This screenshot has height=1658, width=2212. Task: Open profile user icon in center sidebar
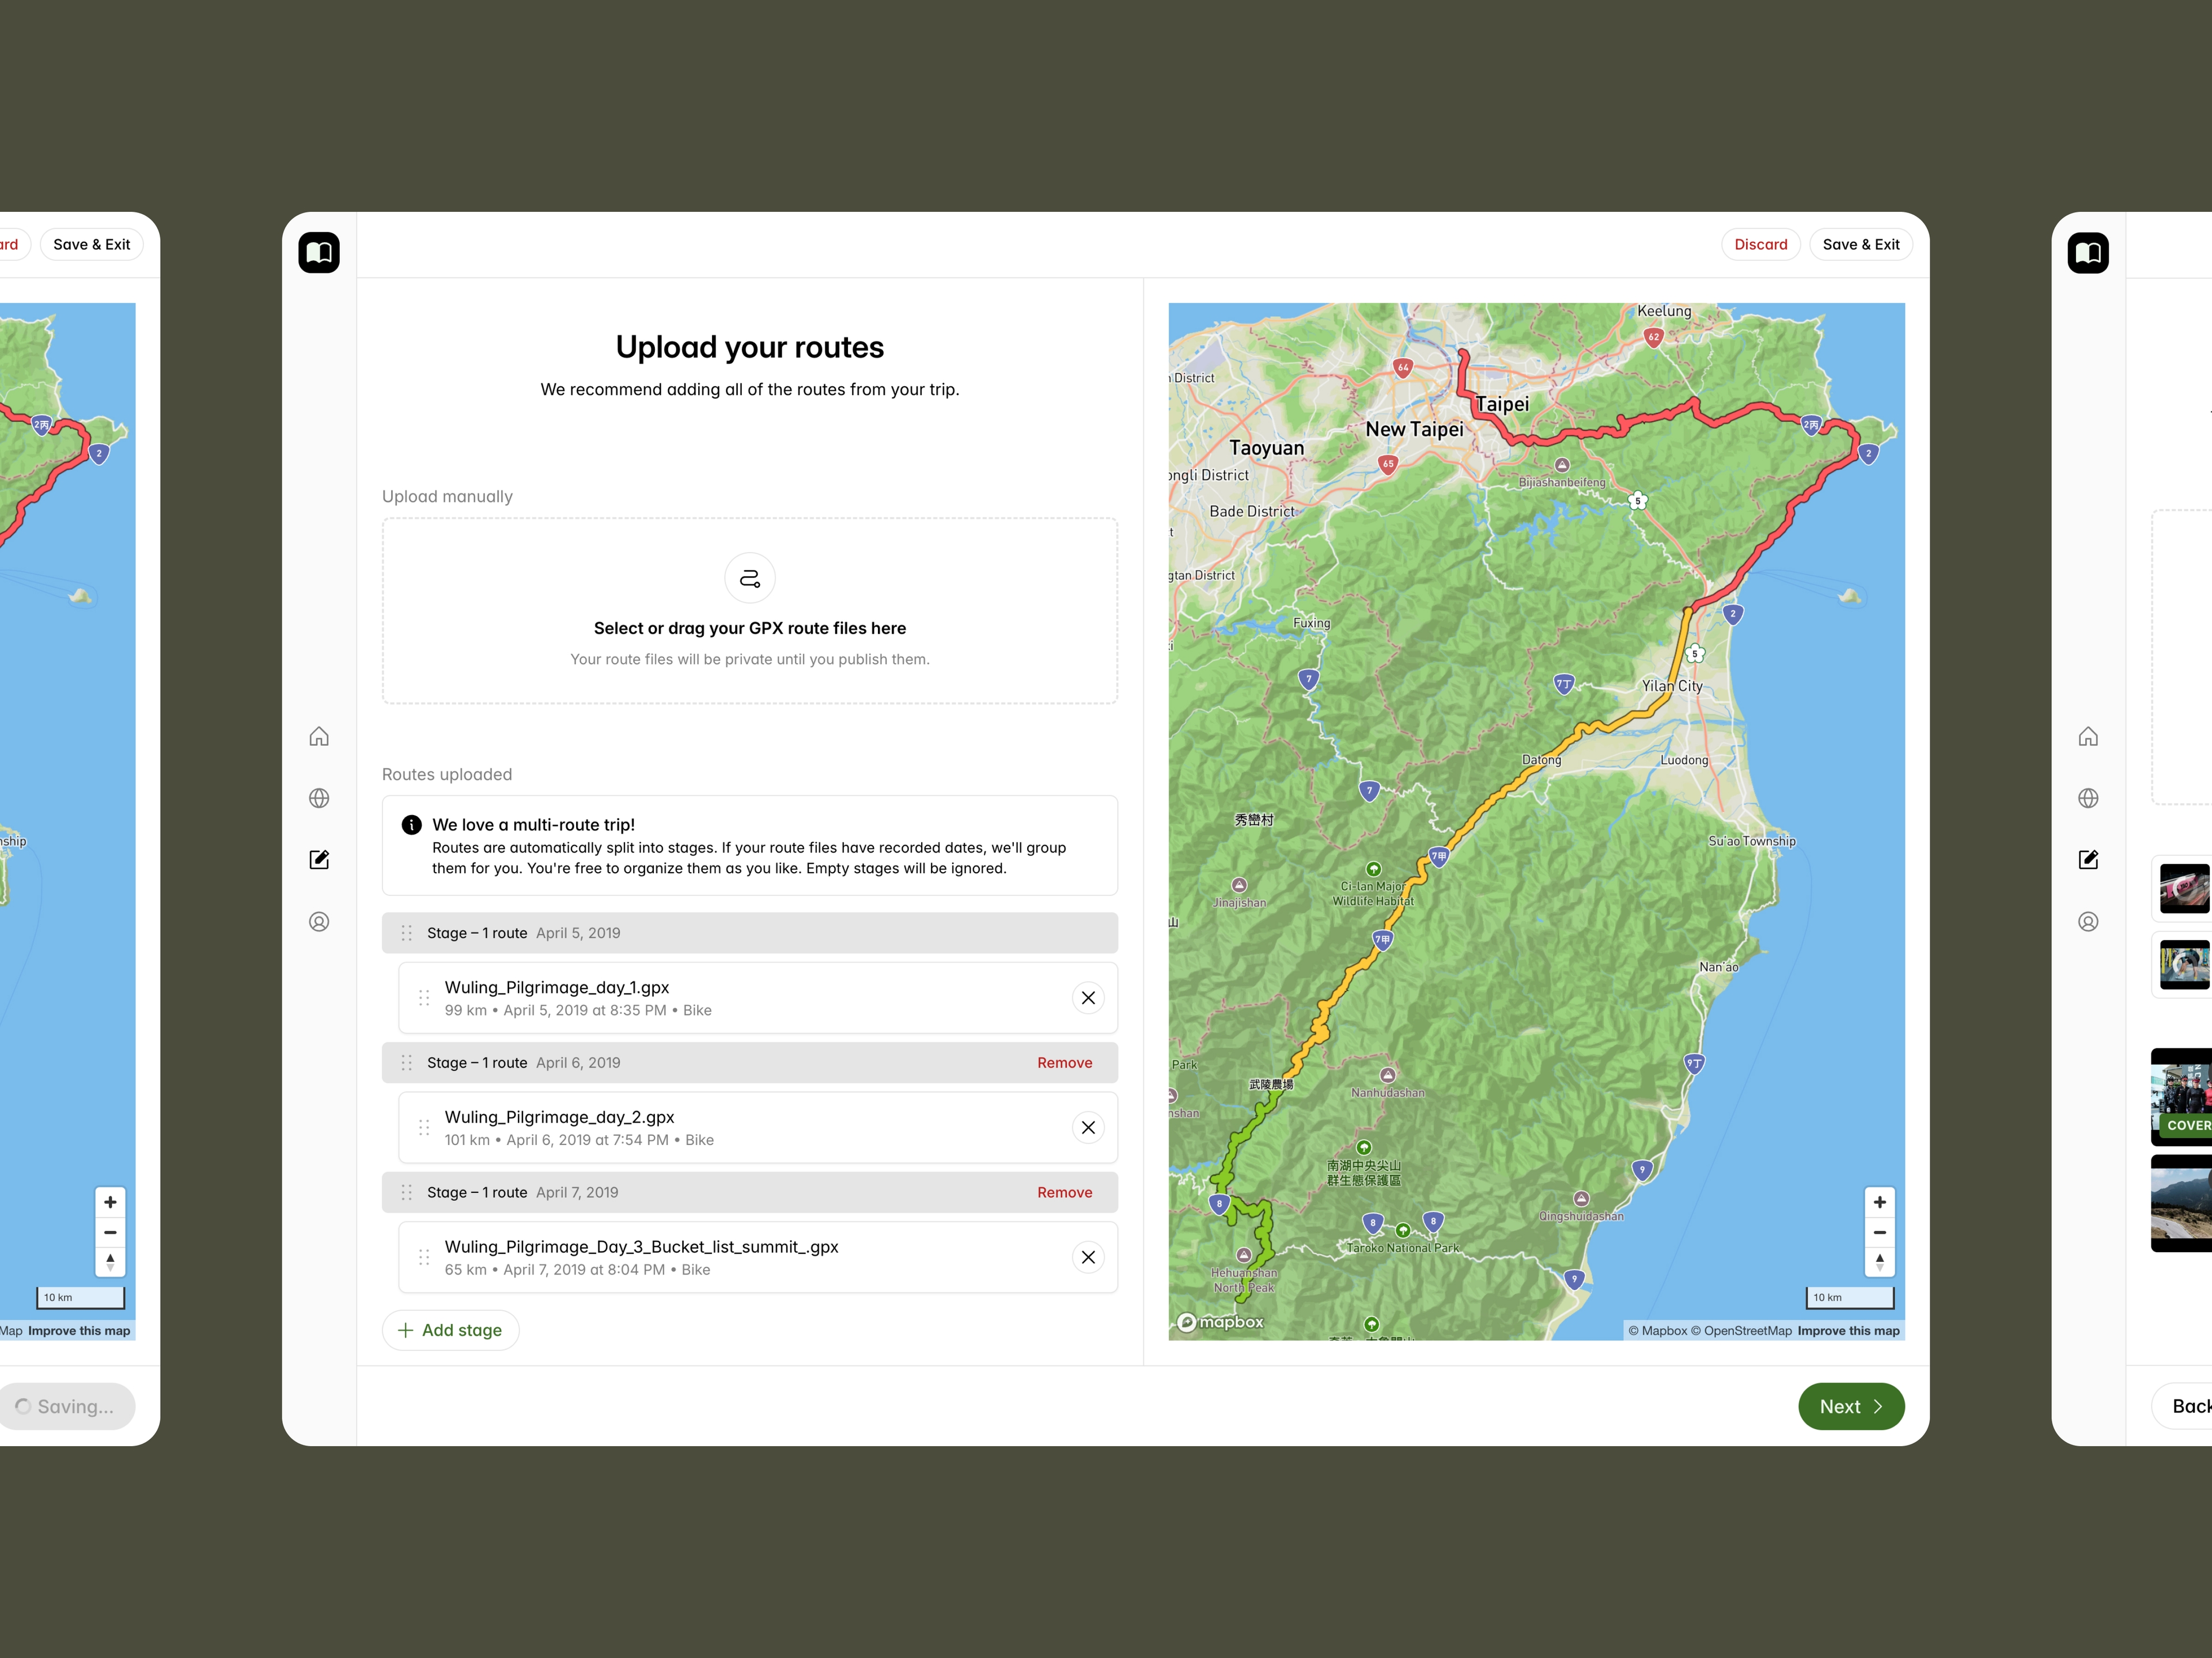[x=319, y=922]
